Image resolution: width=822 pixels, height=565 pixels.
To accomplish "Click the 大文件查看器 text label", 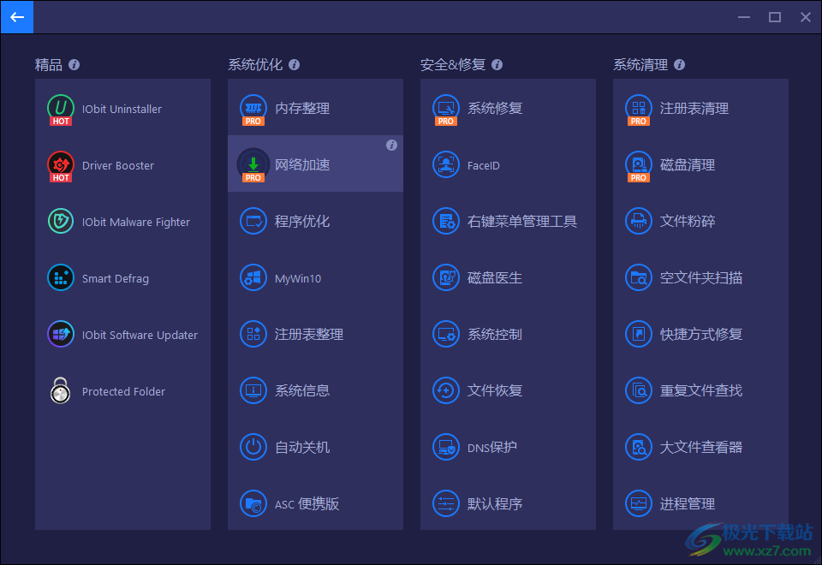I will click(x=701, y=447).
